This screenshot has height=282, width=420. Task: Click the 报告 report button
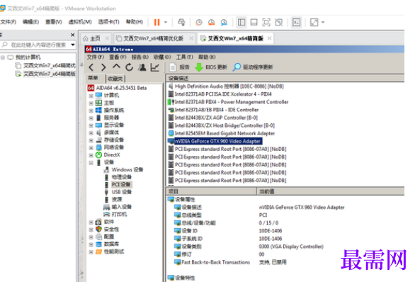coord(179,67)
